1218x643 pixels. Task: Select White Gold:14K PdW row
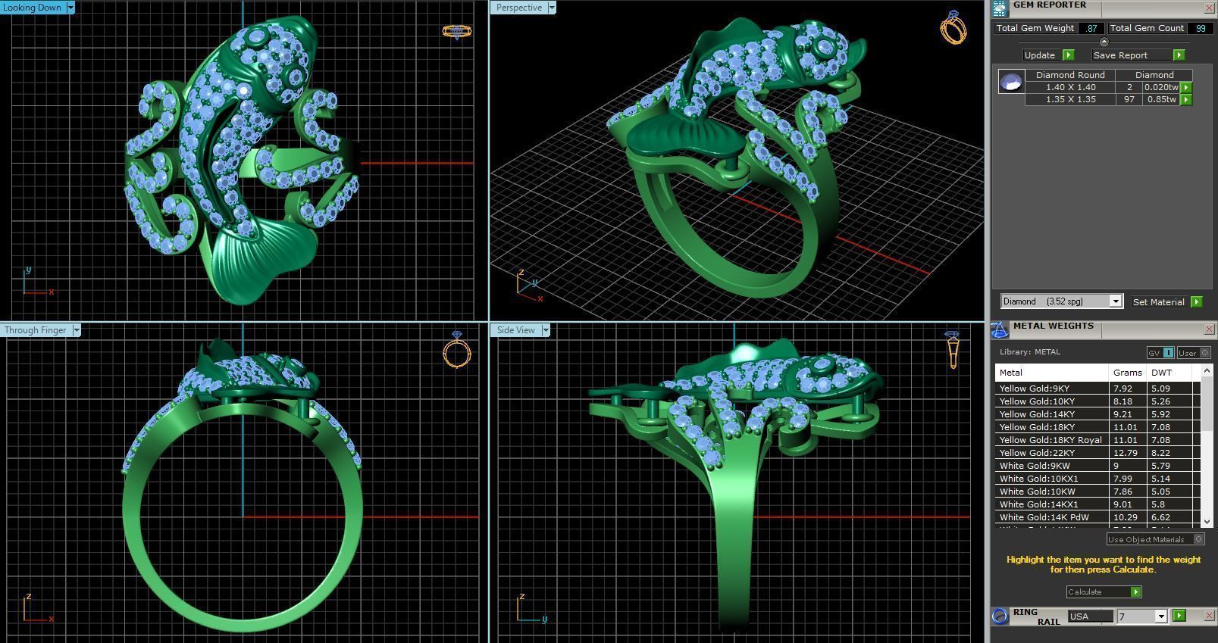pos(1097,517)
